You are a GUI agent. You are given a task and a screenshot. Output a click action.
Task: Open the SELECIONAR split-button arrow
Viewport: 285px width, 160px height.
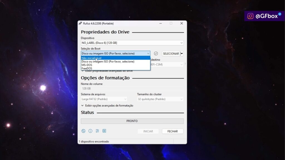[x=182, y=53]
